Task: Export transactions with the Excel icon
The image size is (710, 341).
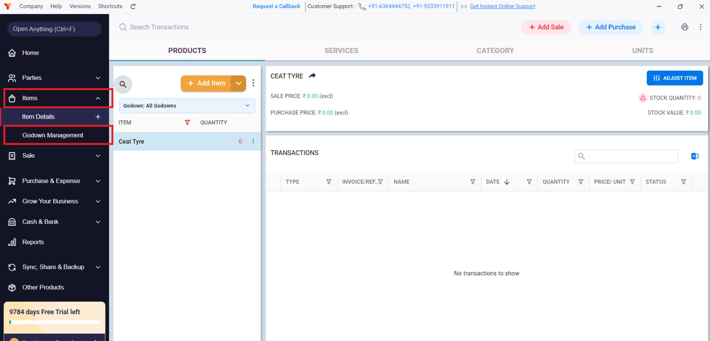Action: [695, 156]
